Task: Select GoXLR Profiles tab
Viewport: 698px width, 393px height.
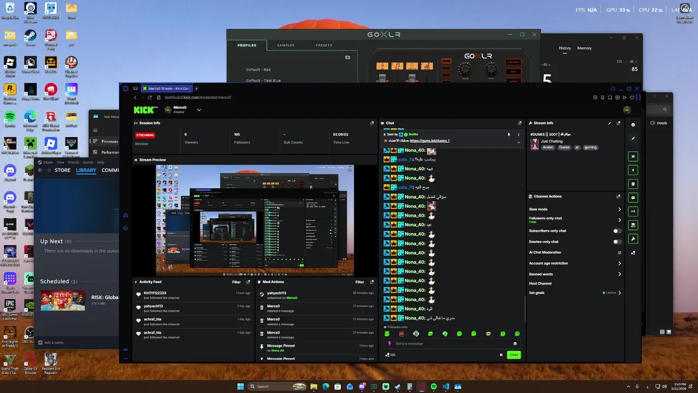Action: pos(247,45)
